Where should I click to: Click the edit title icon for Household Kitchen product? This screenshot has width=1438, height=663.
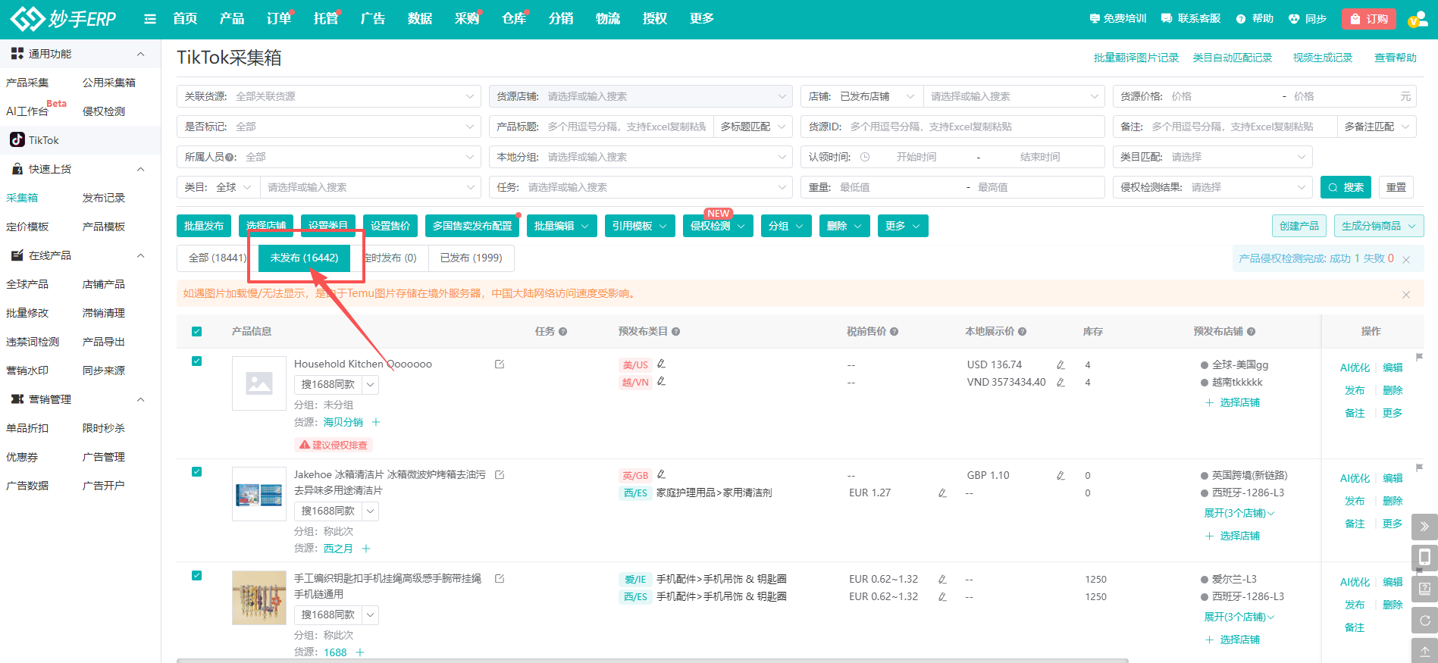click(x=500, y=364)
